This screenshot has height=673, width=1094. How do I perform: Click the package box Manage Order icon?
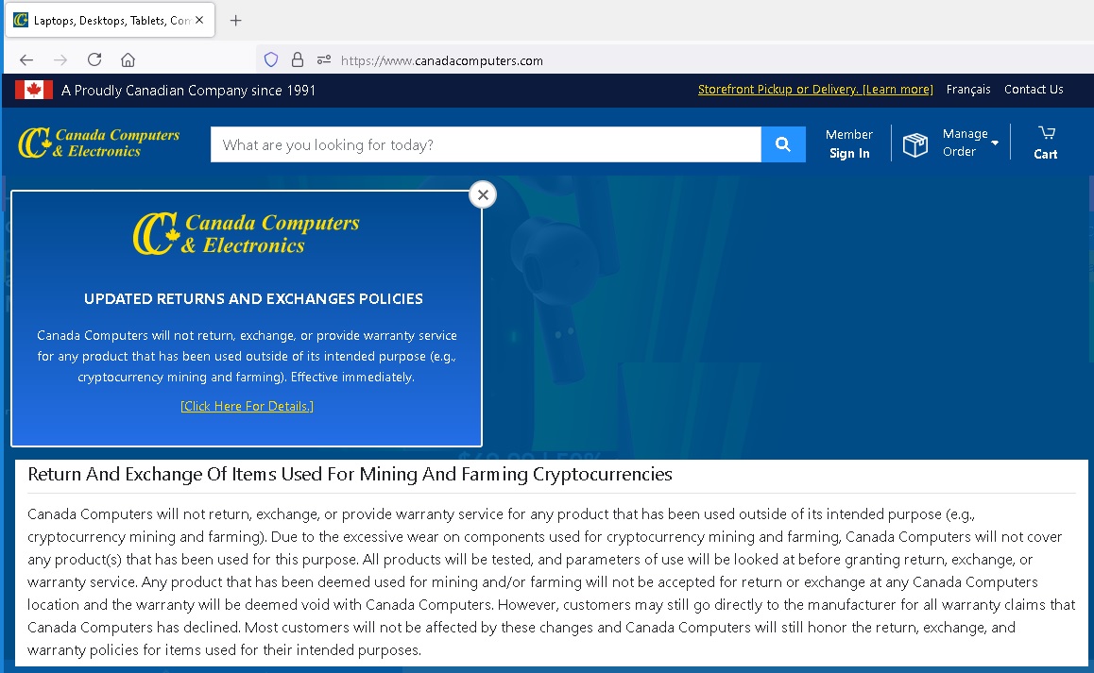coord(915,144)
